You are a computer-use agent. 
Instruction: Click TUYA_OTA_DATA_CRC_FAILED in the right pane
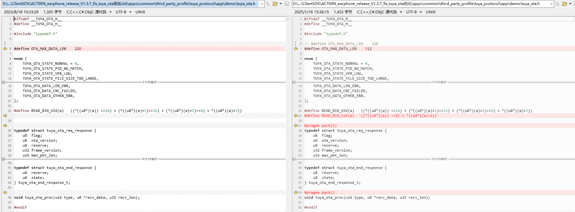tap(340, 91)
